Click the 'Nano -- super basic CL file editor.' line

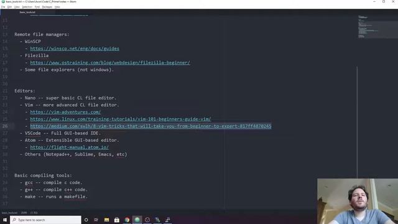[68, 98]
